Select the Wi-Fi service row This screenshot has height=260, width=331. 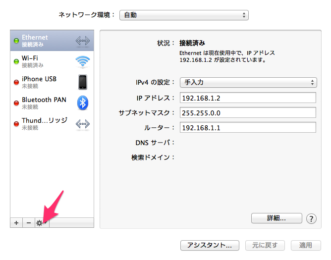[52, 61]
